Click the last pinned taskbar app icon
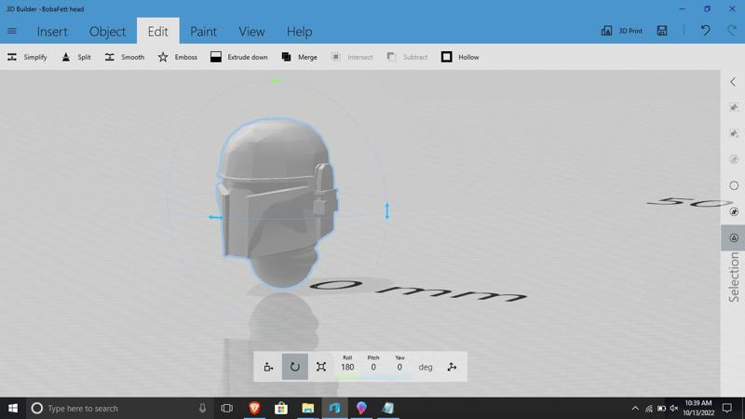Viewport: 745px width, 419px height. point(387,408)
